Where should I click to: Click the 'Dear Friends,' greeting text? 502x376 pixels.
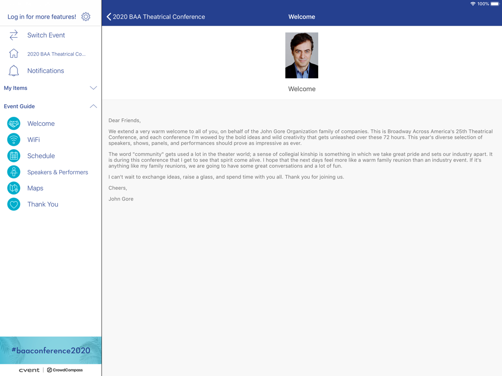pyautogui.click(x=124, y=120)
